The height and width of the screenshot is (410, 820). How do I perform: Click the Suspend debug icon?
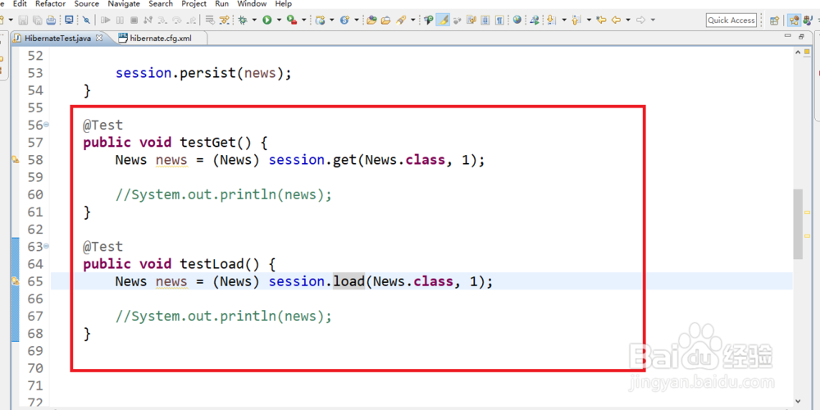[x=120, y=20]
